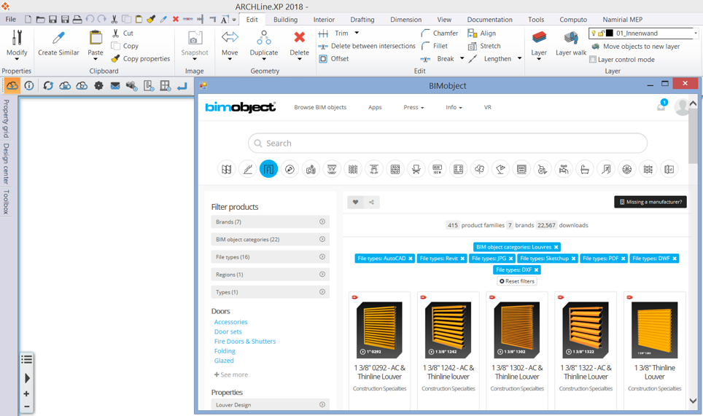Click the share icon next to heart

[x=372, y=202]
